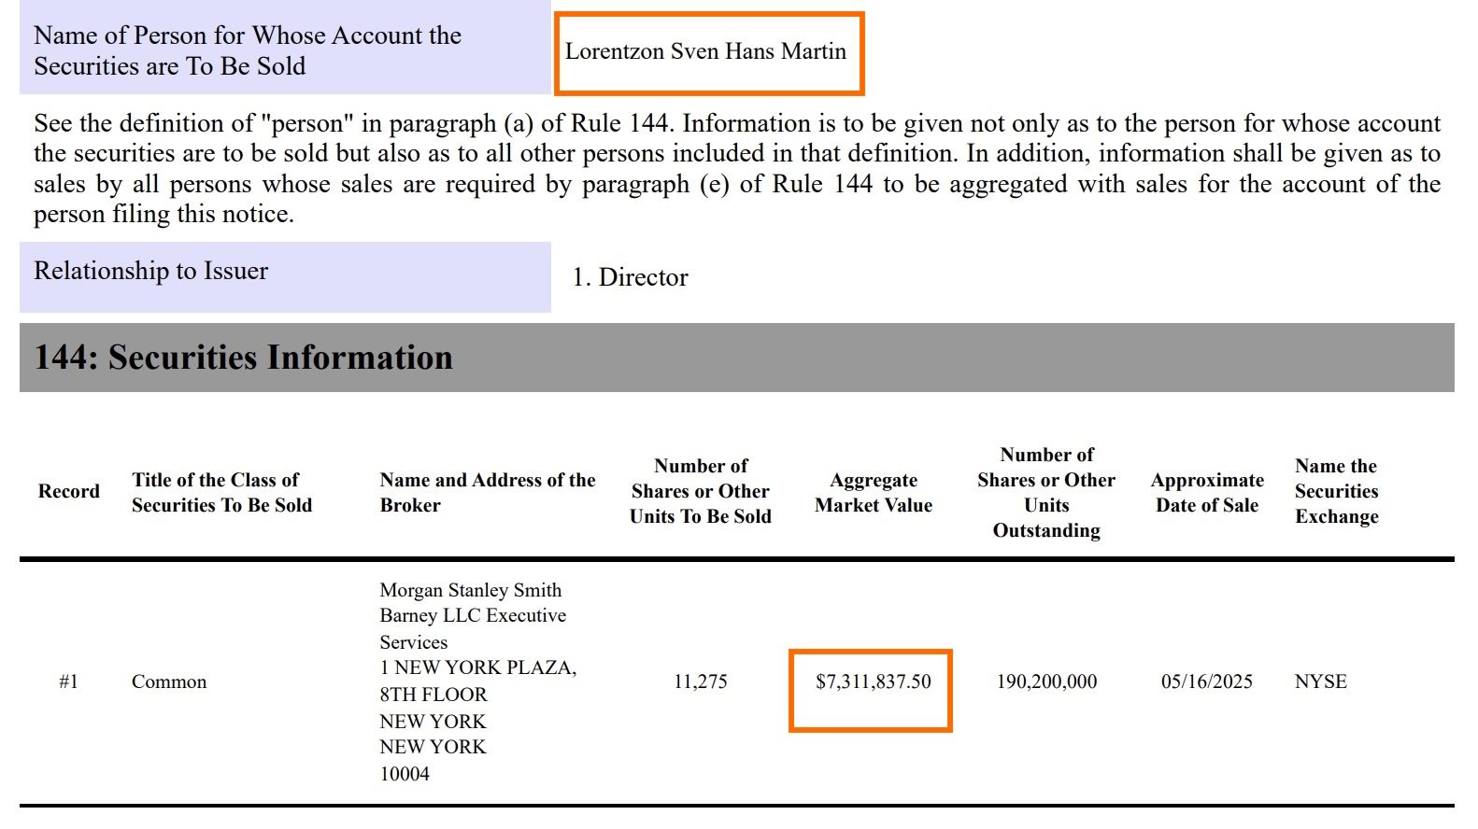Click "Number of Shares or Other Units Outstanding" header
The image size is (1478, 829).
(1045, 493)
